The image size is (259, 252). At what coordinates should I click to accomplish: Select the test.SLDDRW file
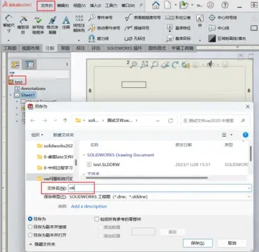point(103,165)
